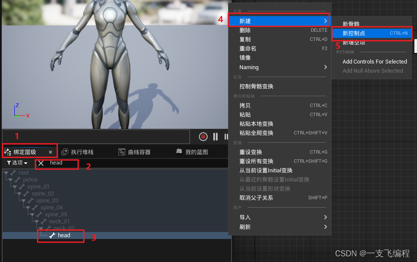
Task: Click the 曲线容器 wave icon
Action: tap(122, 151)
